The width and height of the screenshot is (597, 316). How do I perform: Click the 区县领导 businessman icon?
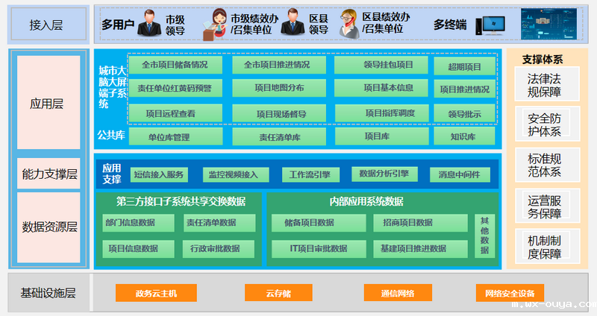(x=290, y=25)
